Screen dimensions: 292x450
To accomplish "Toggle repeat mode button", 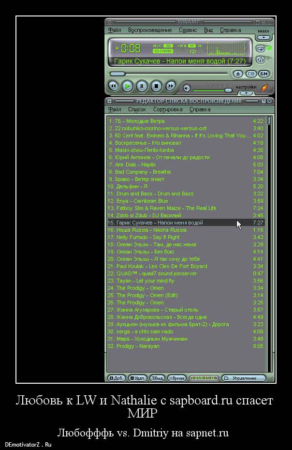I will (261, 49).
